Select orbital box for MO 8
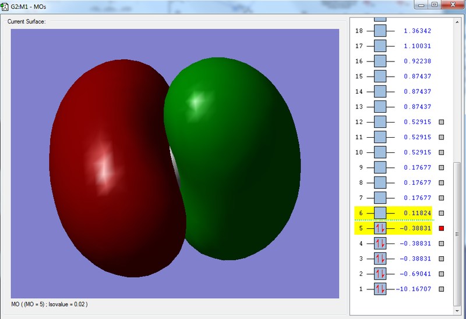This screenshot has width=466, height=319. (380, 182)
